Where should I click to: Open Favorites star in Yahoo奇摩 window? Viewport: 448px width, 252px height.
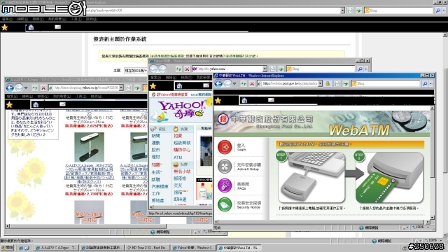153,85
